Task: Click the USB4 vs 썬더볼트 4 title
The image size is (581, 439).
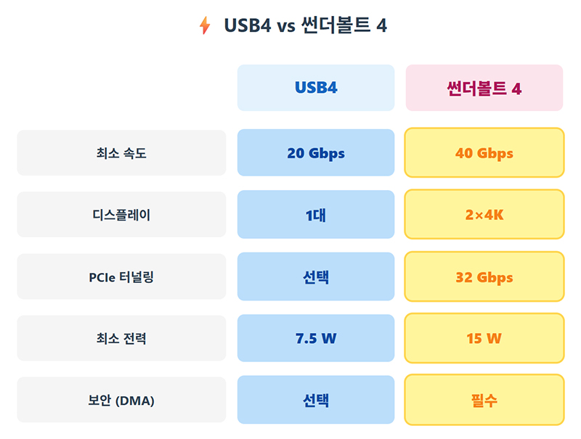Action: tap(305, 26)
